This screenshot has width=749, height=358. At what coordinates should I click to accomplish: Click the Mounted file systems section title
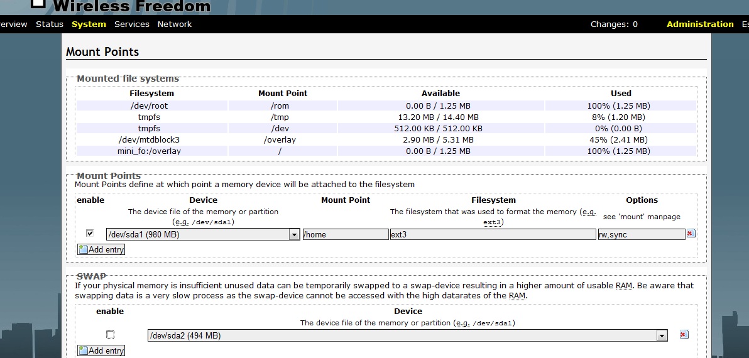(x=128, y=79)
